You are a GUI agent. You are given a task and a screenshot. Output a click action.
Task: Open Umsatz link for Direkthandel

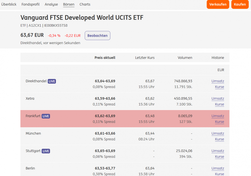pos(218,81)
